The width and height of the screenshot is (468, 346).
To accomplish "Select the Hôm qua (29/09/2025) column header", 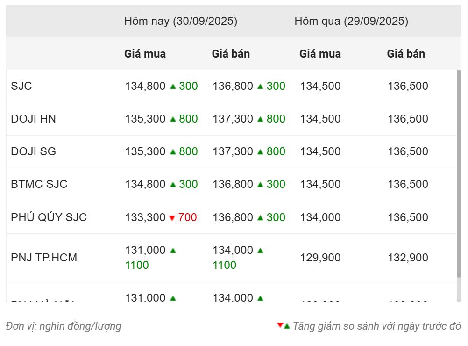I will point(351,21).
